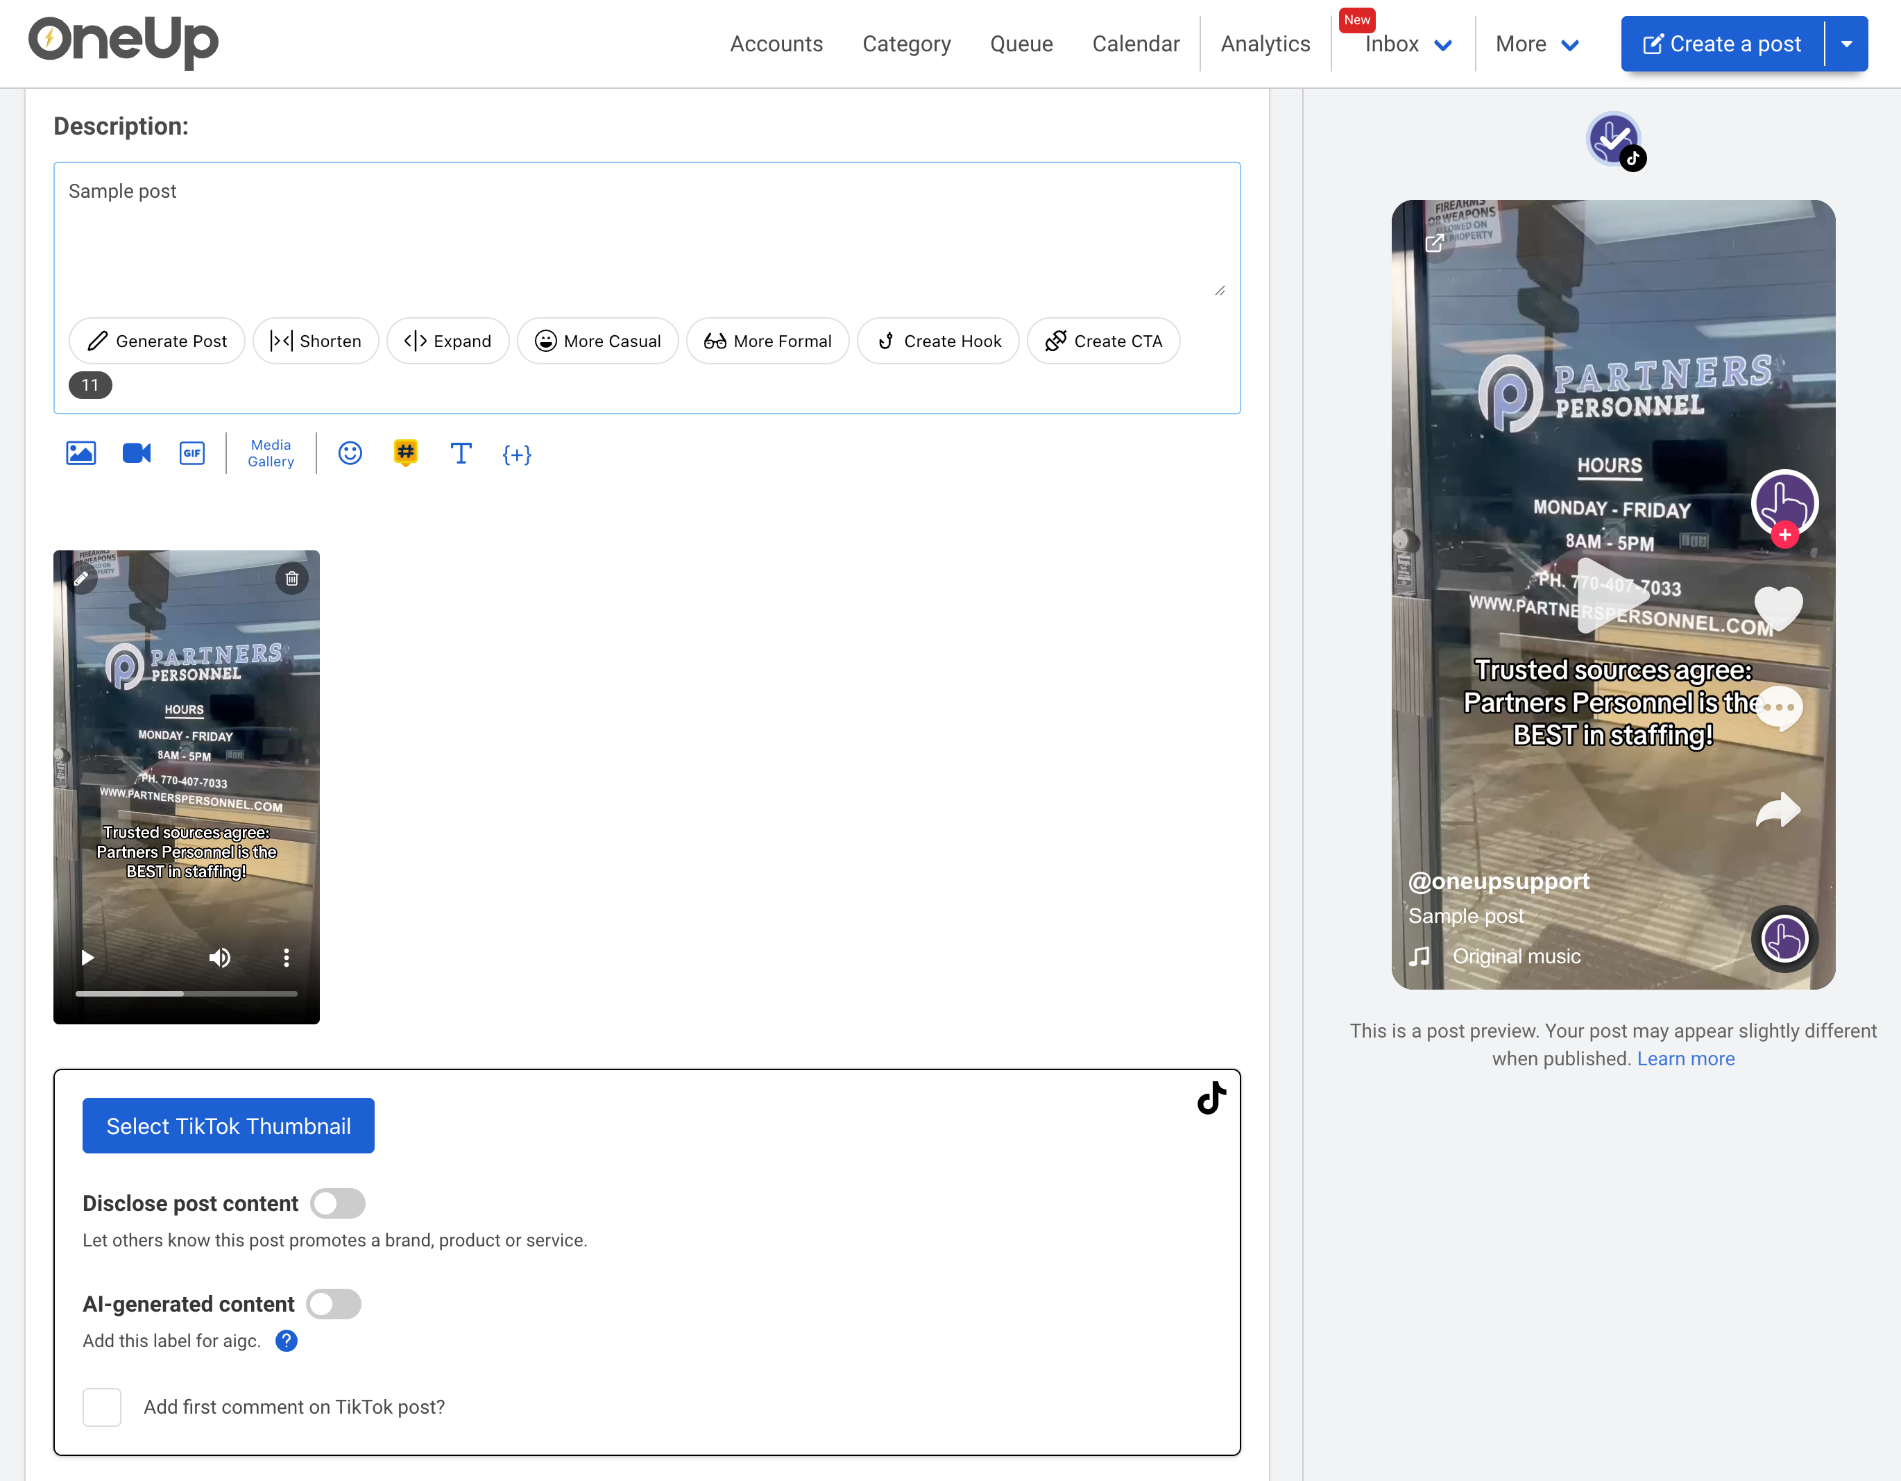Click the video camera upload icon
The height and width of the screenshot is (1481, 1901).
(x=137, y=454)
